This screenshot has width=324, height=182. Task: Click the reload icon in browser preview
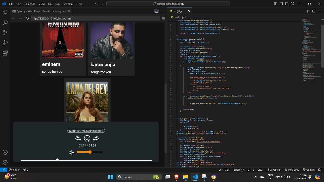pos(27,18)
